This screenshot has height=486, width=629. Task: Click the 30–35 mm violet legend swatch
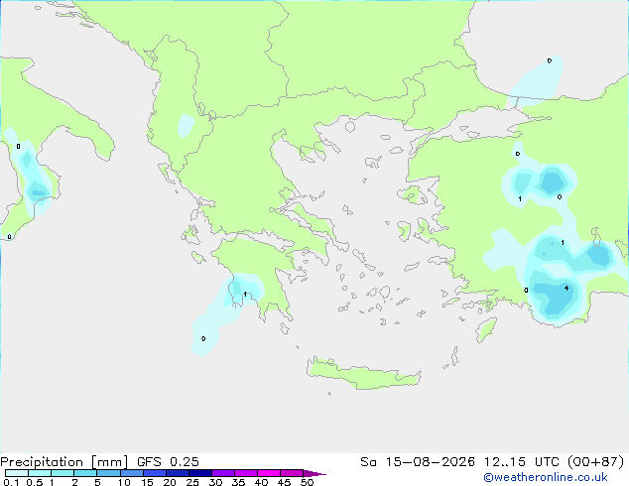pos(223,473)
